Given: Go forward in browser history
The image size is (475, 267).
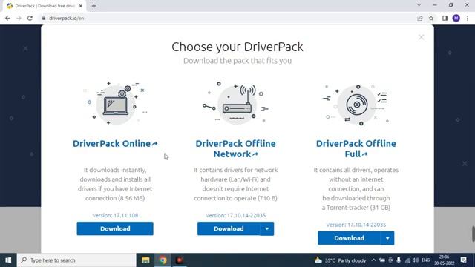Looking at the screenshot, I should coord(19,18).
